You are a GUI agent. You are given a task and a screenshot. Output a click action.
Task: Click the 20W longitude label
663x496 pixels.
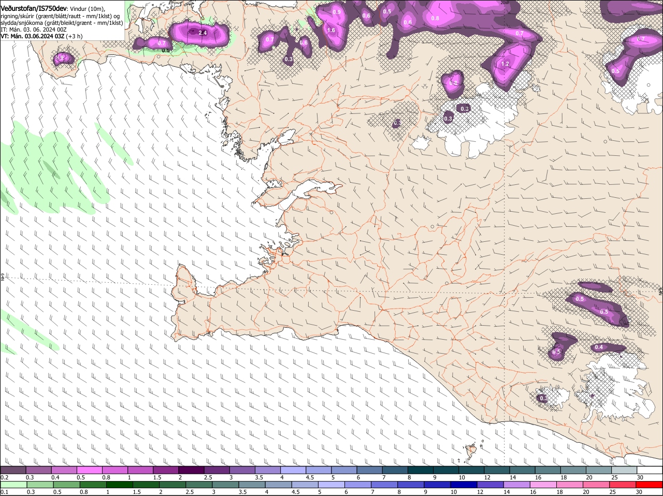pyautogui.click(x=505, y=3)
